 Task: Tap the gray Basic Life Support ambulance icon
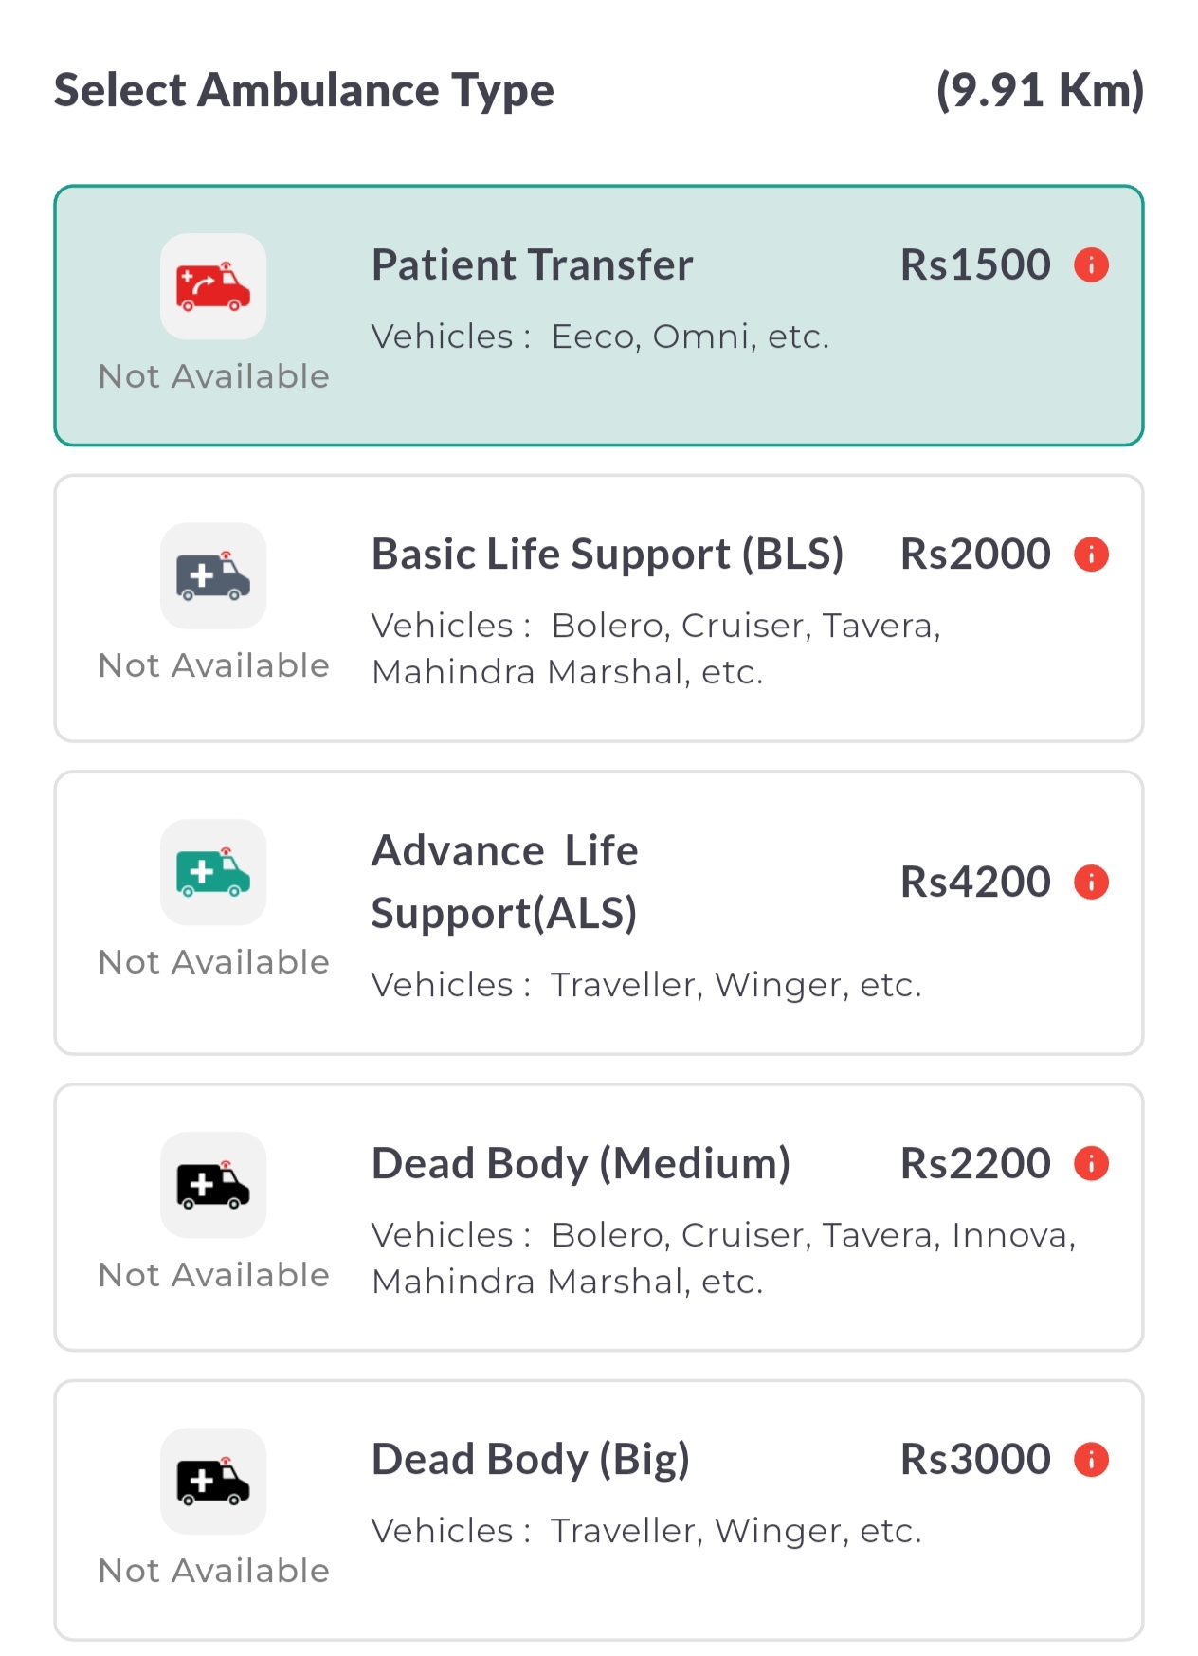coord(213,575)
